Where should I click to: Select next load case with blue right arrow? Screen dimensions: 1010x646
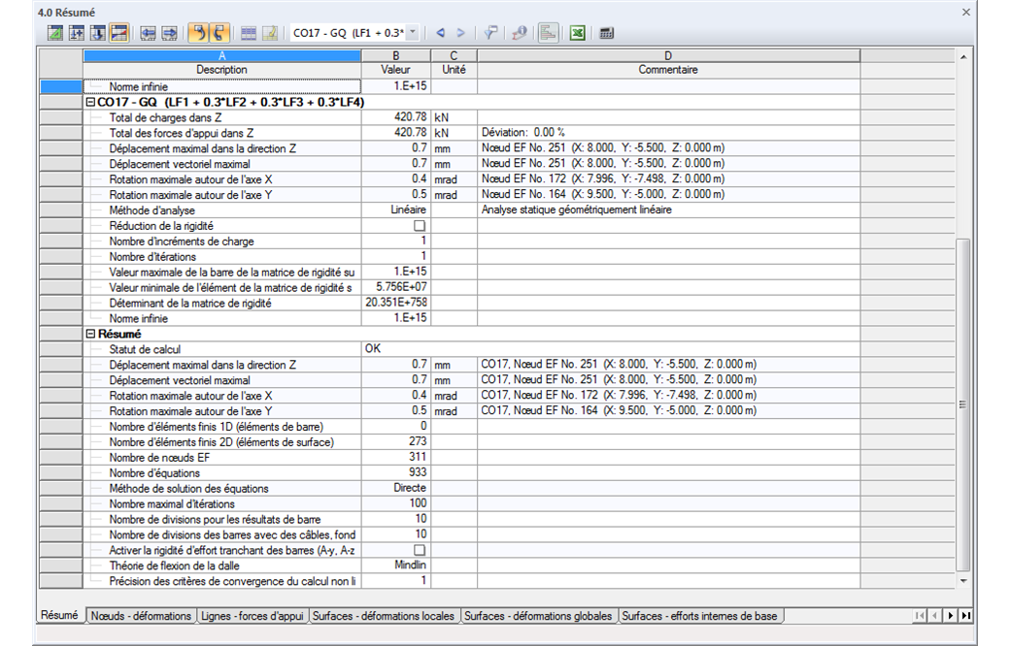(460, 33)
